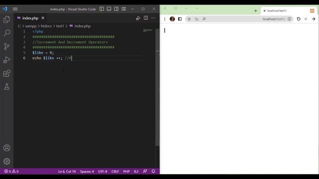Viewport: 319px width, 179px height.
Task: Click the VS Code logo icon
Action: (5, 9)
